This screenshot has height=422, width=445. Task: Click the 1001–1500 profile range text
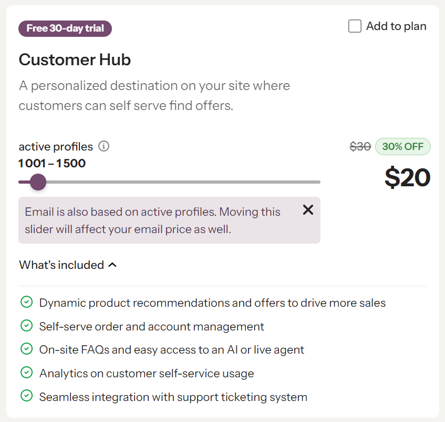(x=52, y=163)
